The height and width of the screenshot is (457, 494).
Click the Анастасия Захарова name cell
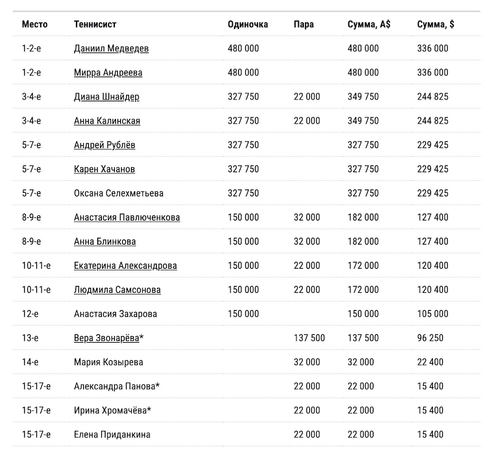(115, 314)
